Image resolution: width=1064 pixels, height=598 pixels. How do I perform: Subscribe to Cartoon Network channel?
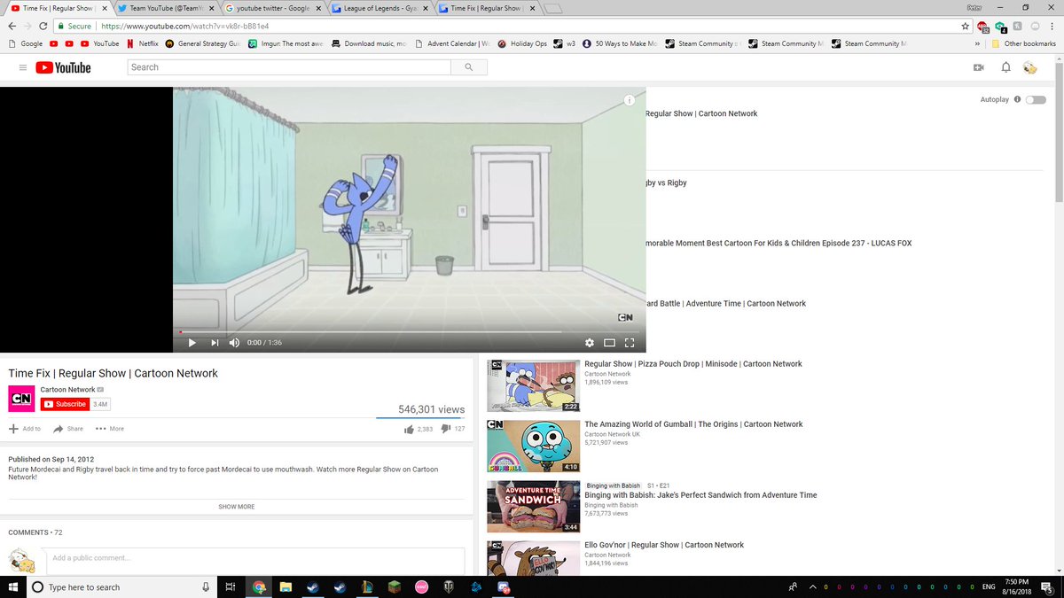[65, 404]
